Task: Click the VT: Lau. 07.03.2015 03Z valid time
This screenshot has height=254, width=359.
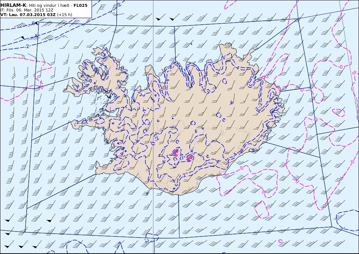Action: (x=28, y=15)
